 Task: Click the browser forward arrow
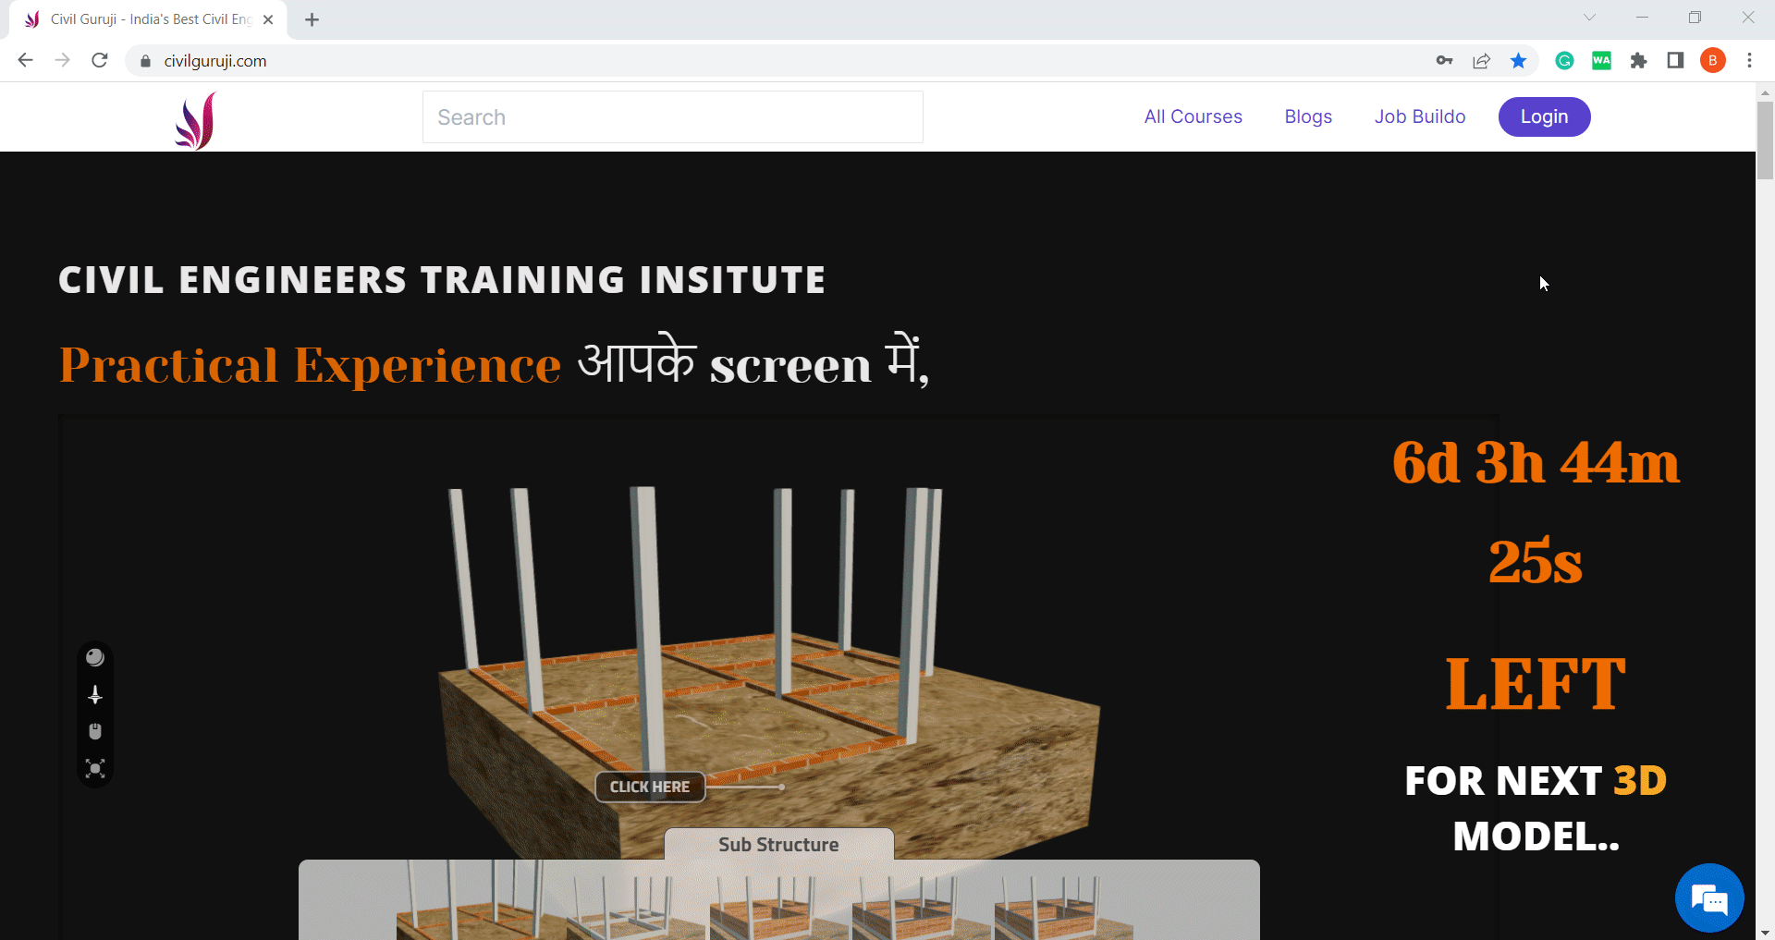tap(62, 60)
